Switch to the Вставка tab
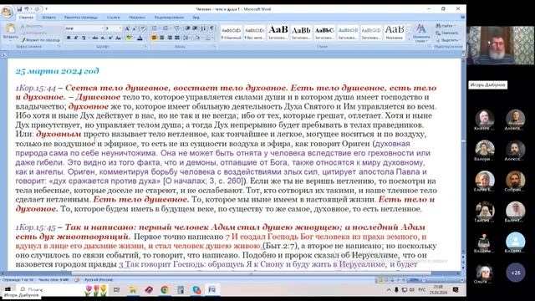 pos(48,17)
